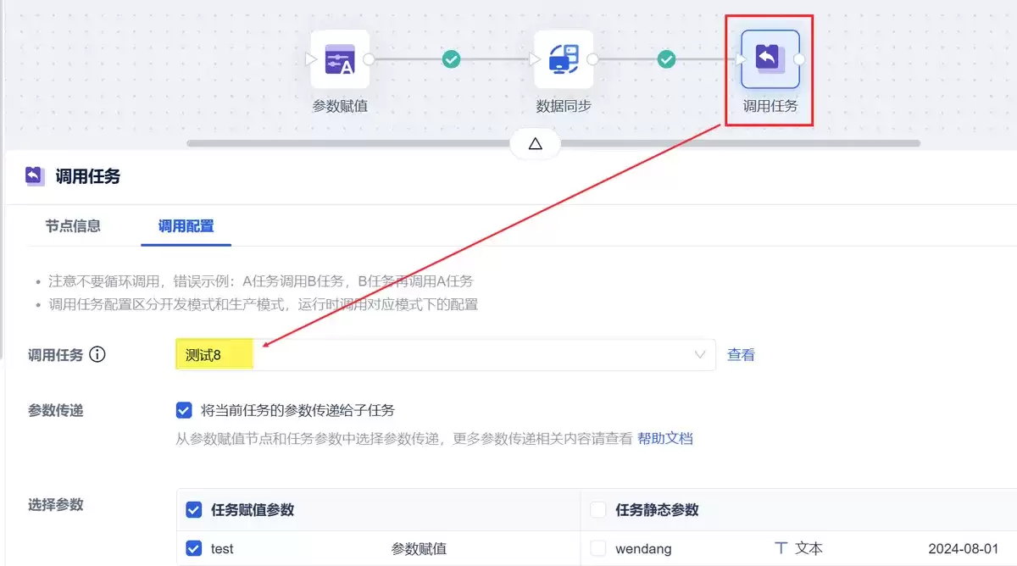Switch to the 节点信息 tab
Viewport: 1017px width, 566px height.
pyautogui.click(x=73, y=226)
